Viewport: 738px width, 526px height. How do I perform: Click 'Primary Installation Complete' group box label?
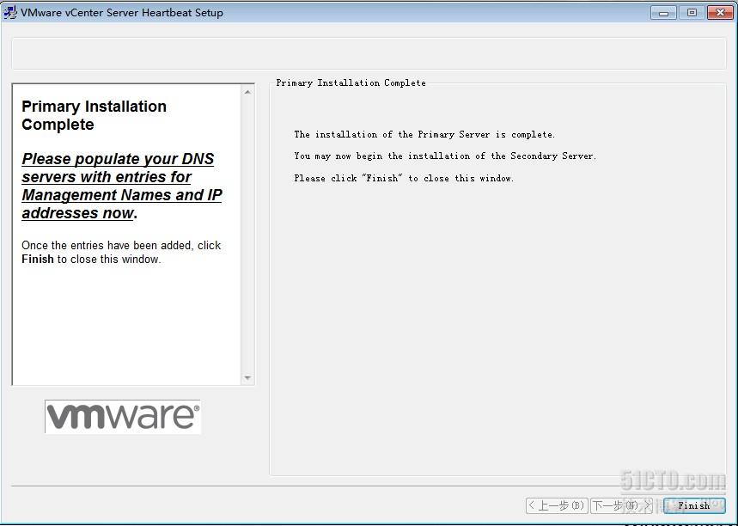point(351,83)
